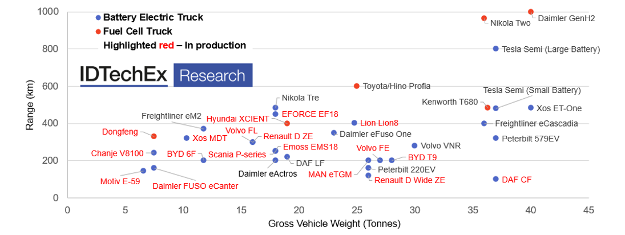Image resolution: width=625 pixels, height=235 pixels.
Task: Select the Dongfeng red data point
Action: click(154, 136)
